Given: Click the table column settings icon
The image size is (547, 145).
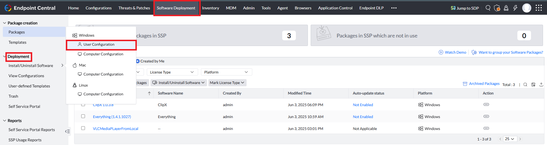Looking at the screenshot, I should pyautogui.click(x=533, y=85).
